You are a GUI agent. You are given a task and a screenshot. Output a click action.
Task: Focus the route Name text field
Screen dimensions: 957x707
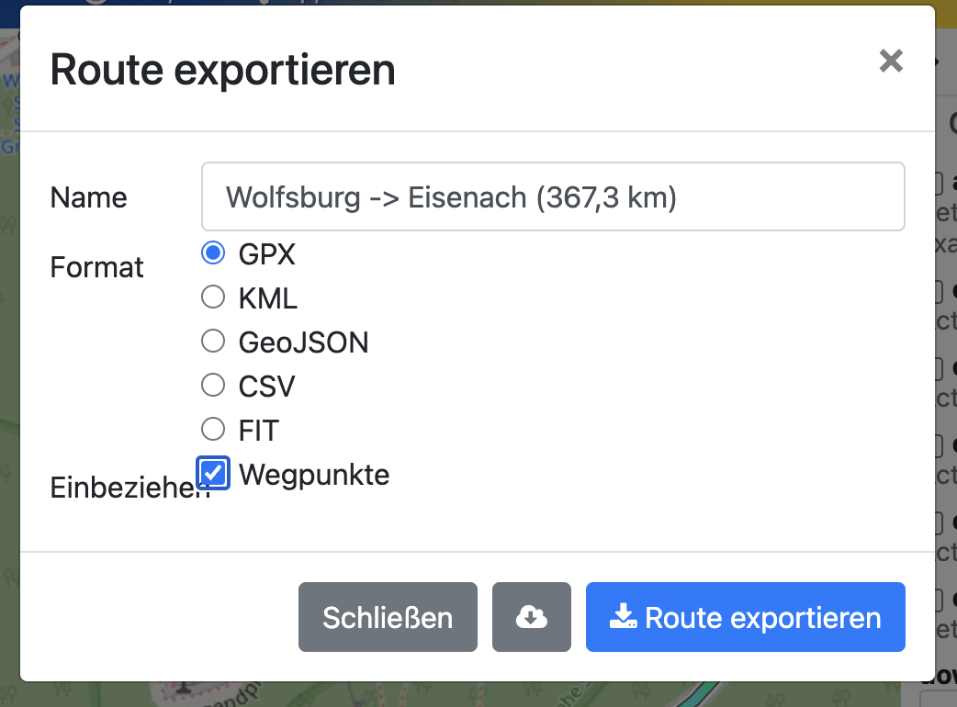point(553,196)
